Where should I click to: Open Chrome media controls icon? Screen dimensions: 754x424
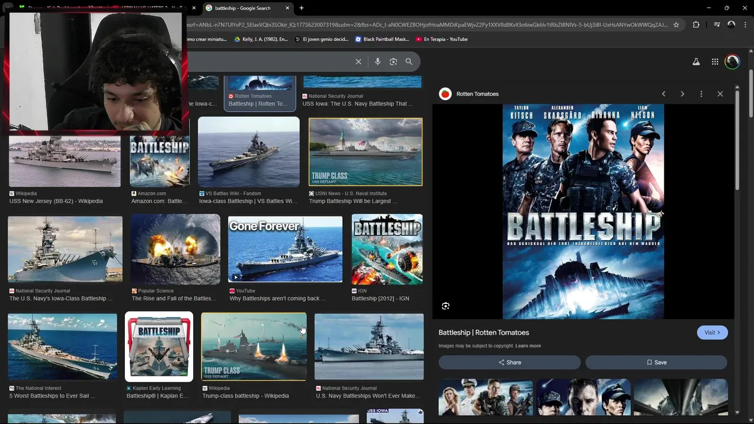pos(717,25)
